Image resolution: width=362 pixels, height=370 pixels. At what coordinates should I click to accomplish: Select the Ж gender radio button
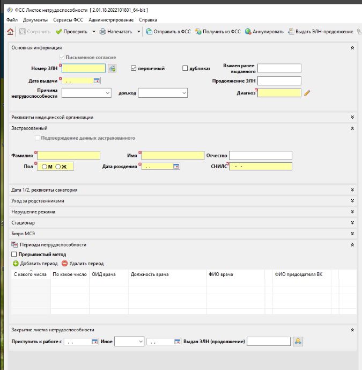coord(58,166)
